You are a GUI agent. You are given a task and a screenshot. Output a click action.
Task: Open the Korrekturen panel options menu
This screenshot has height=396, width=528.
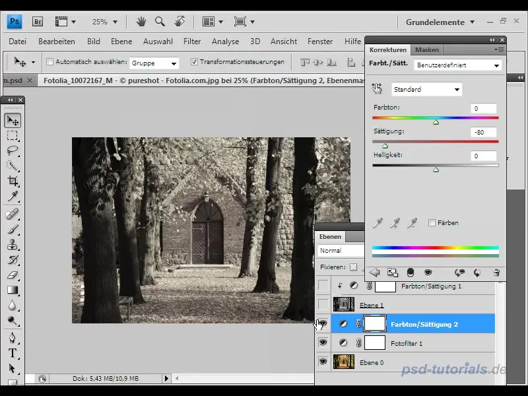pos(499,50)
